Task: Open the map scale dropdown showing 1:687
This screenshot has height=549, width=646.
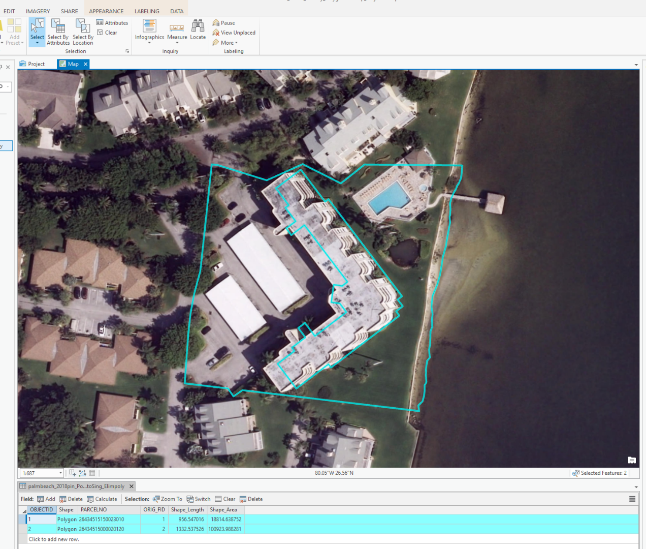Action: pos(60,473)
